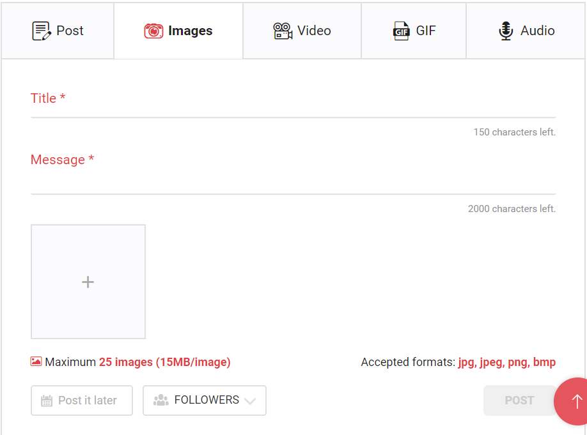Click the Post tab's pencil-document icon
The image size is (587, 435).
coord(41,31)
